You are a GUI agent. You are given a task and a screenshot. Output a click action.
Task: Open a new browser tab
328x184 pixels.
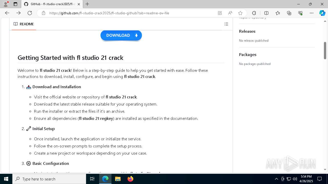coord(87,4)
